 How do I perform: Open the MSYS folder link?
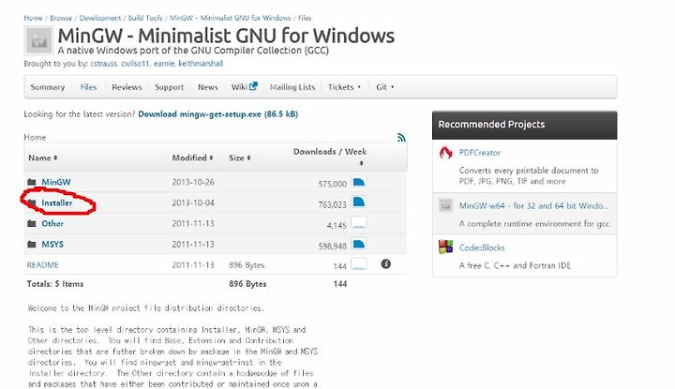click(52, 244)
